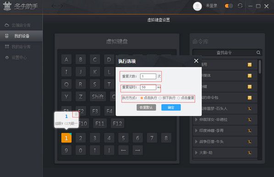Click the L icon on 石头人 row

coord(250,109)
